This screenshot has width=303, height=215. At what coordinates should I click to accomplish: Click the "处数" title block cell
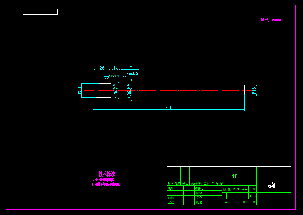pos(178,183)
